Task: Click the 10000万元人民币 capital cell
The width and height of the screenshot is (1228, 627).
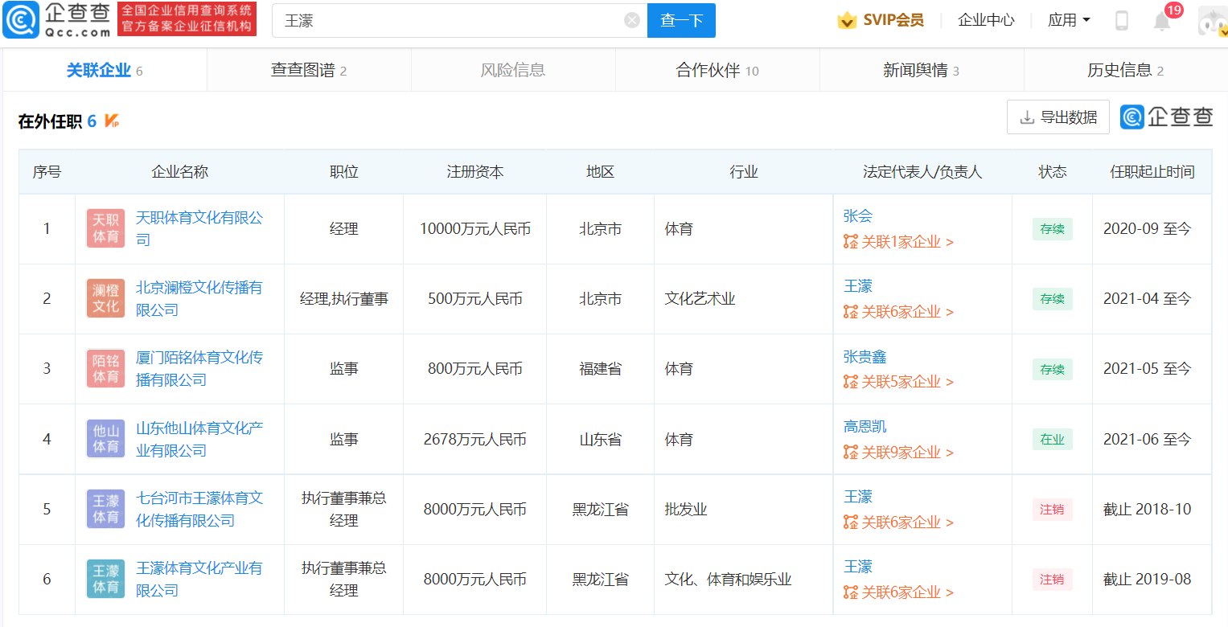Action: point(474,228)
